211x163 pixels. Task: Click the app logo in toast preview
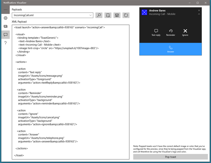click(144, 12)
